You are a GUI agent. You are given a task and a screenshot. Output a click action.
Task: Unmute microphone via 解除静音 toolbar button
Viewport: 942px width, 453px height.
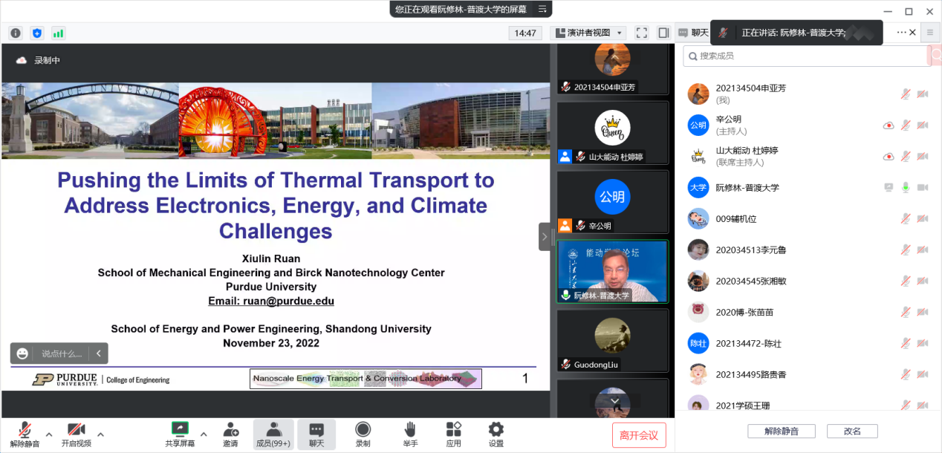[25, 434]
